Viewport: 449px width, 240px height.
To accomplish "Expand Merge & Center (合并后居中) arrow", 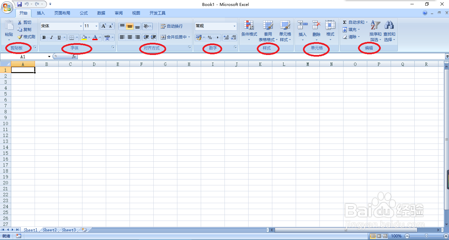I will (189, 37).
